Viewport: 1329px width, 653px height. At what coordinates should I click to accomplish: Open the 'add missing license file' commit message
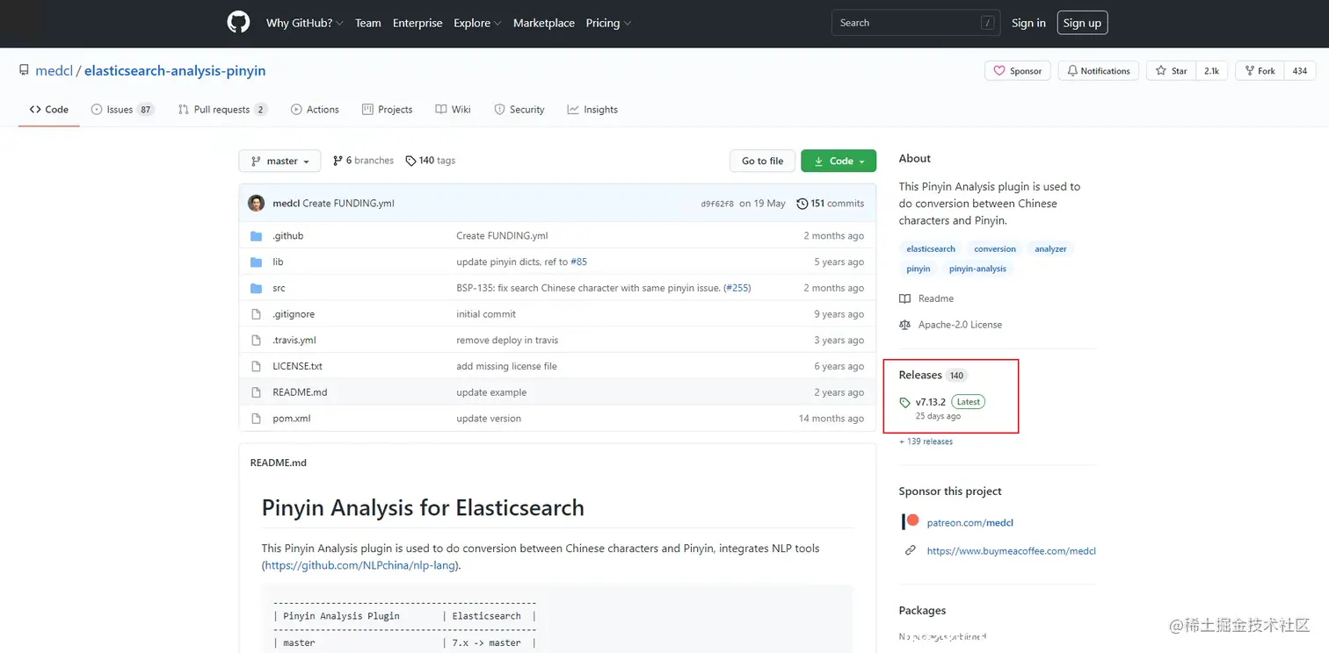click(506, 366)
